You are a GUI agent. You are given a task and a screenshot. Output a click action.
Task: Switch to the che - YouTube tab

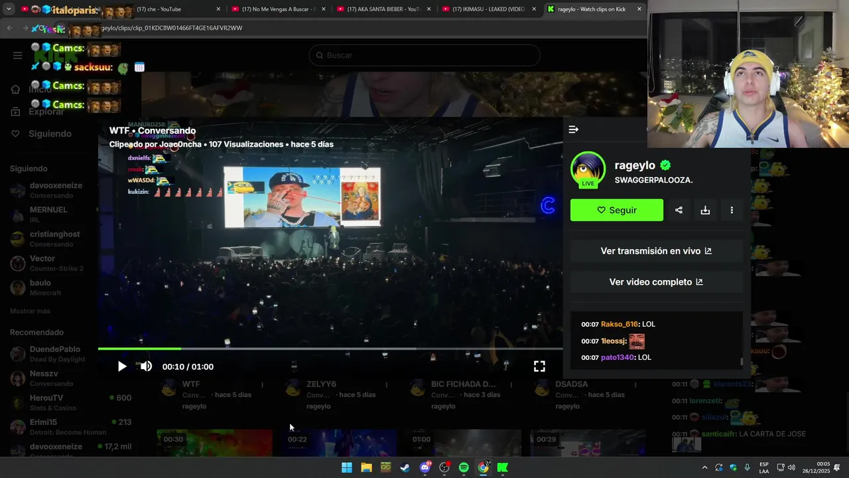(x=171, y=9)
